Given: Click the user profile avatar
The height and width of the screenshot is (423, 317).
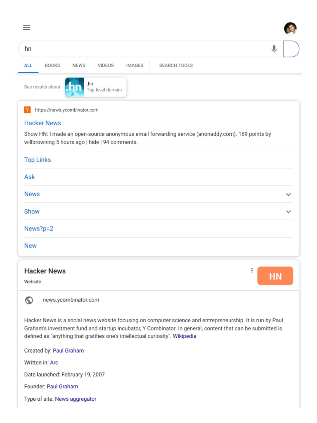Looking at the screenshot, I should pos(290,29).
